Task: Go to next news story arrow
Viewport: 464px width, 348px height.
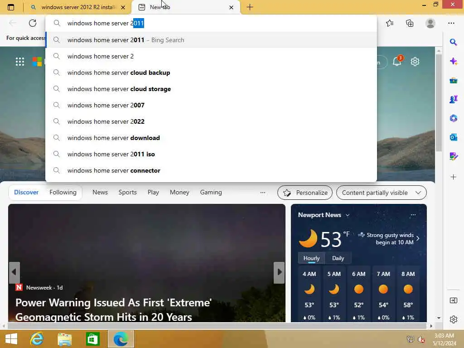Action: [x=279, y=272]
